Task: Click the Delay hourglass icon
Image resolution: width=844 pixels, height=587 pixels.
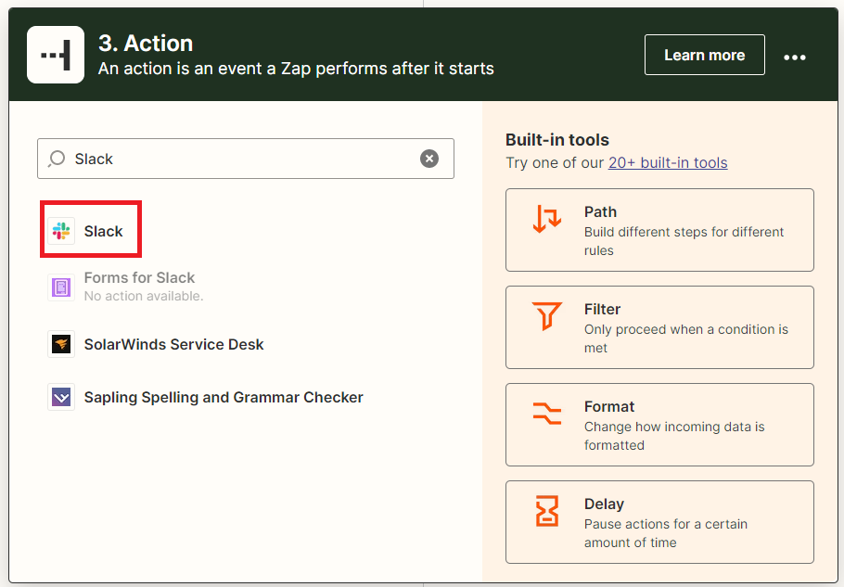Action: [x=547, y=511]
